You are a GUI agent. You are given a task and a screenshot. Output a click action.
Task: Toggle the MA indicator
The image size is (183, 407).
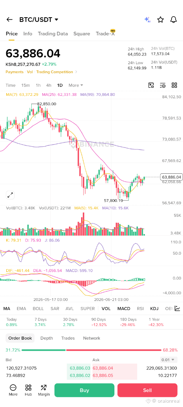7,309
